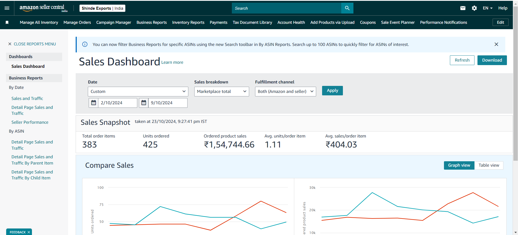Close the Feedback tab X
518x235 pixels.
[29, 232]
